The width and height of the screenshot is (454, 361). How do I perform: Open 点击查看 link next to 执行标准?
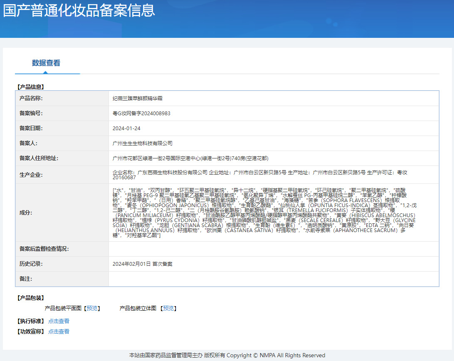pos(59,321)
